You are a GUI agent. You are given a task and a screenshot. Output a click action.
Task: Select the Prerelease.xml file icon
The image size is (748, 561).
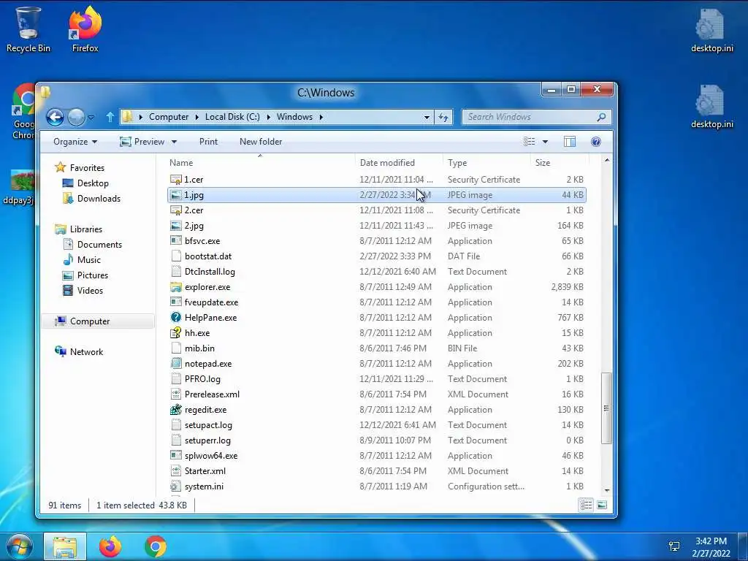176,394
